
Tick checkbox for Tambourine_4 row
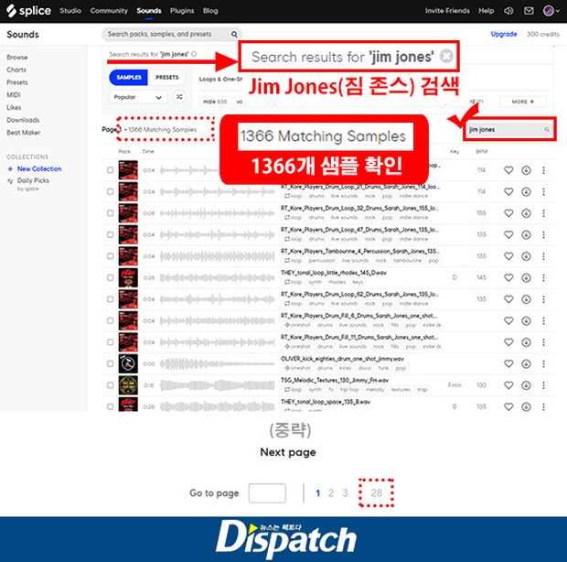click(111, 256)
